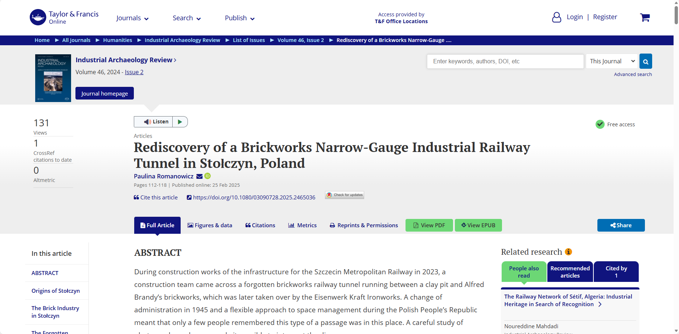Screen dimensions: 679x334
Task: Open the Cited by tab
Action: click(x=616, y=272)
